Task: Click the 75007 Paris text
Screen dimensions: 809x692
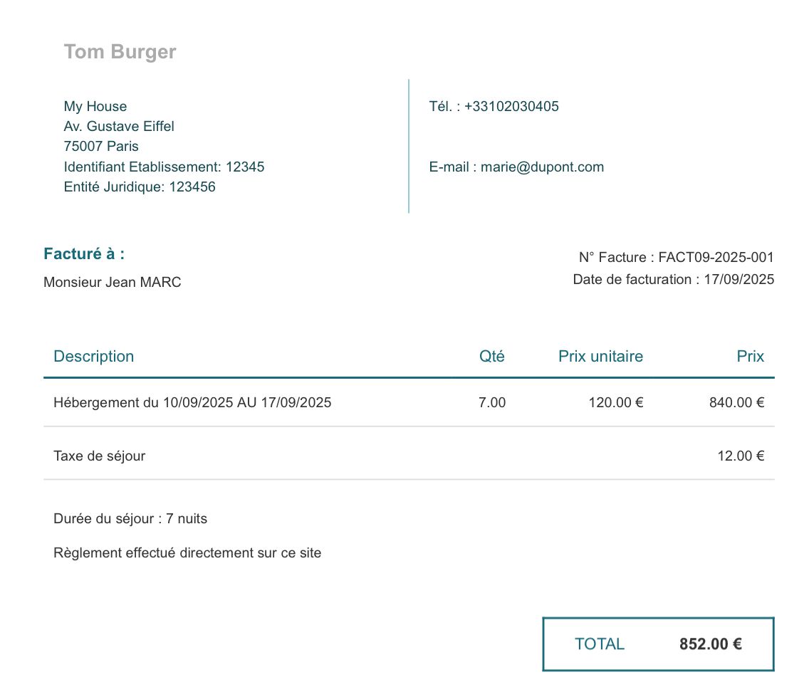Action: [101, 147]
